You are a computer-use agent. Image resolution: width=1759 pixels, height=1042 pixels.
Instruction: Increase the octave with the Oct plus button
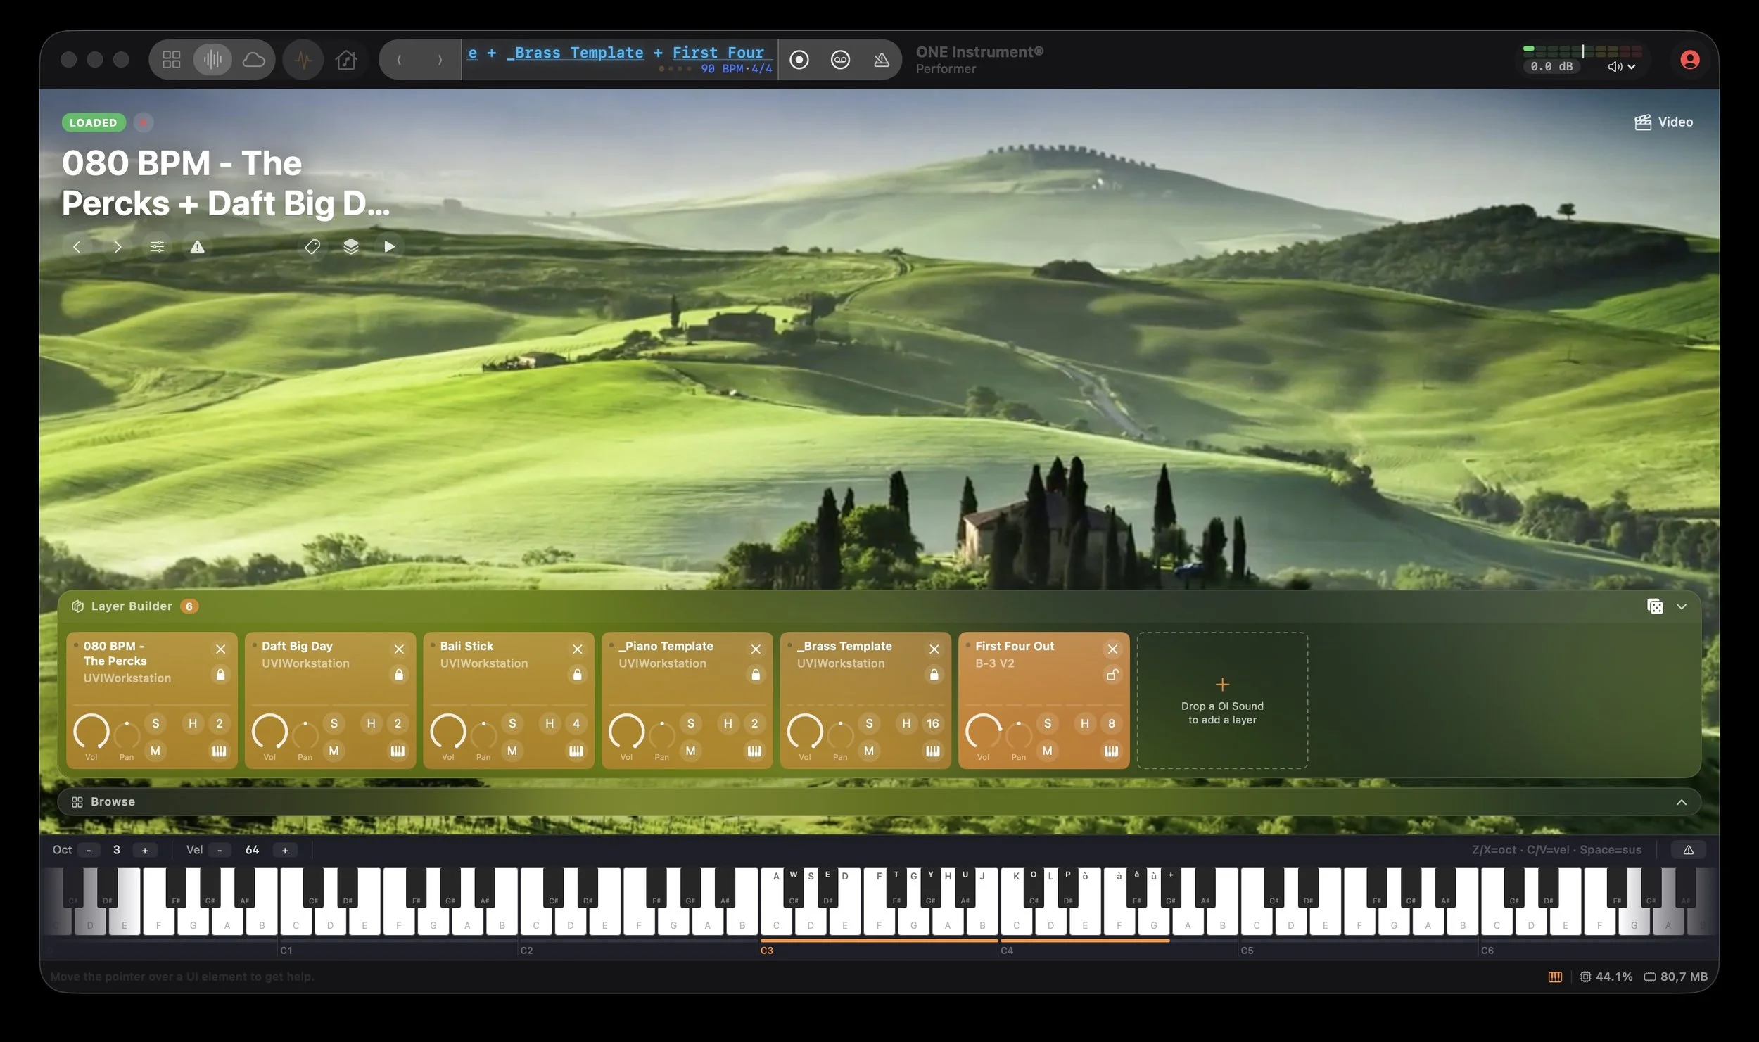[x=145, y=850]
